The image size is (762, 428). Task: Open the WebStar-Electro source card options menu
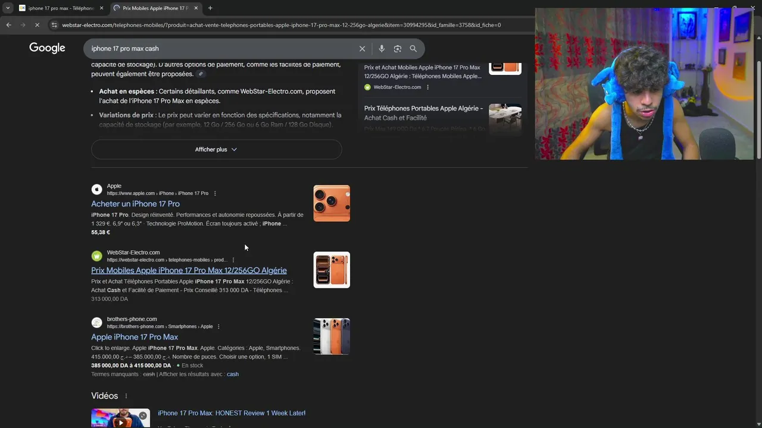point(427,87)
